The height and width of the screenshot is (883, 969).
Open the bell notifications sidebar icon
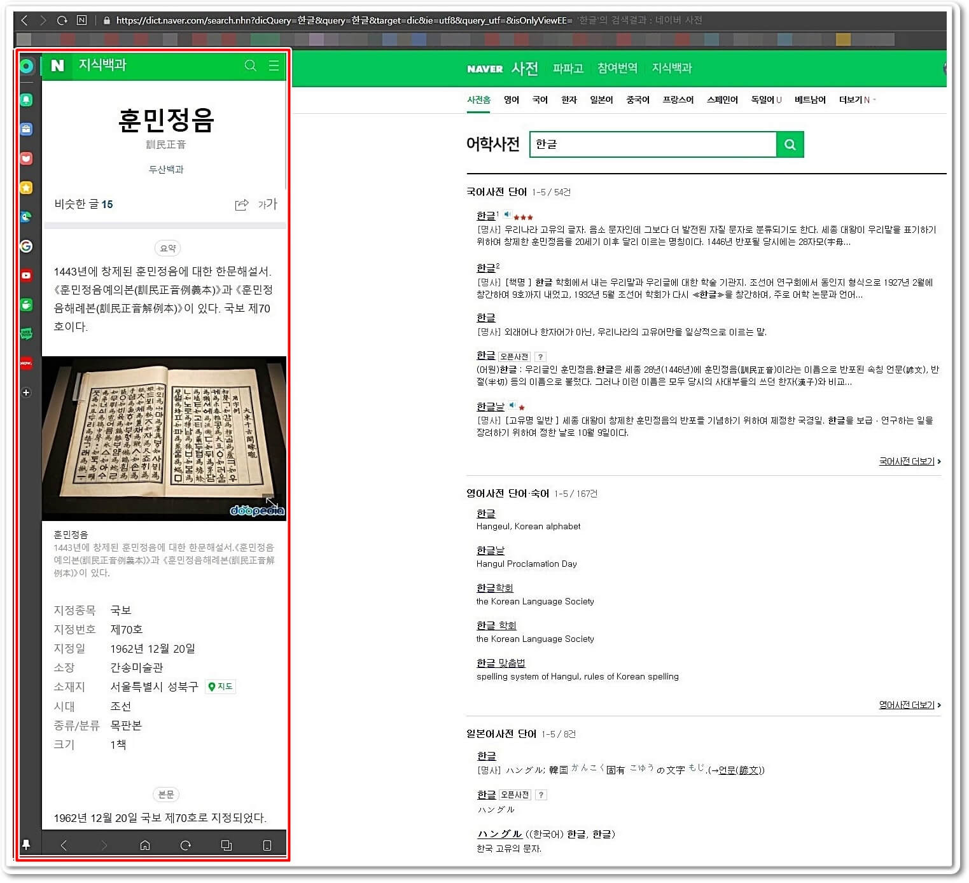(26, 100)
